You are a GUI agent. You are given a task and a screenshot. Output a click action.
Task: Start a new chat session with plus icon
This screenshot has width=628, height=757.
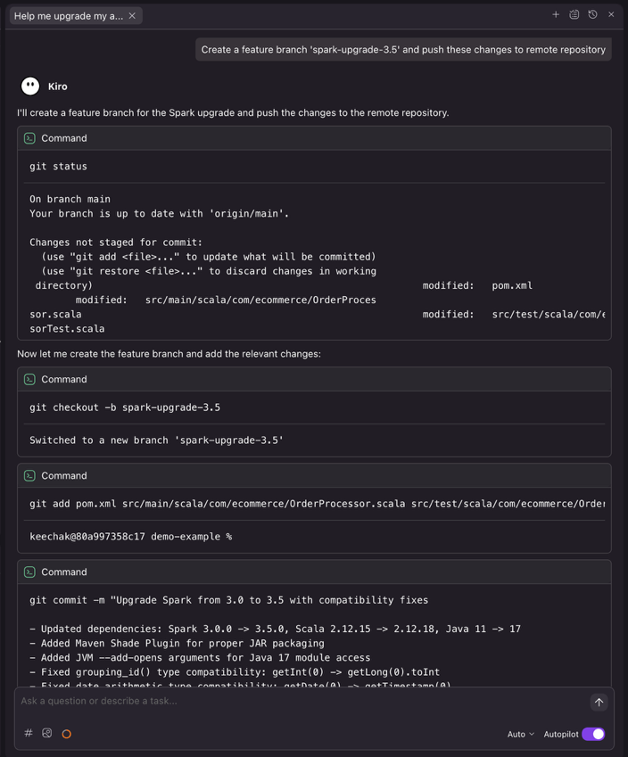coord(556,14)
